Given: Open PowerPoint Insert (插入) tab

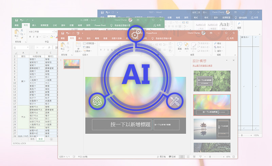Looking at the screenshot, I should pos(80,38).
